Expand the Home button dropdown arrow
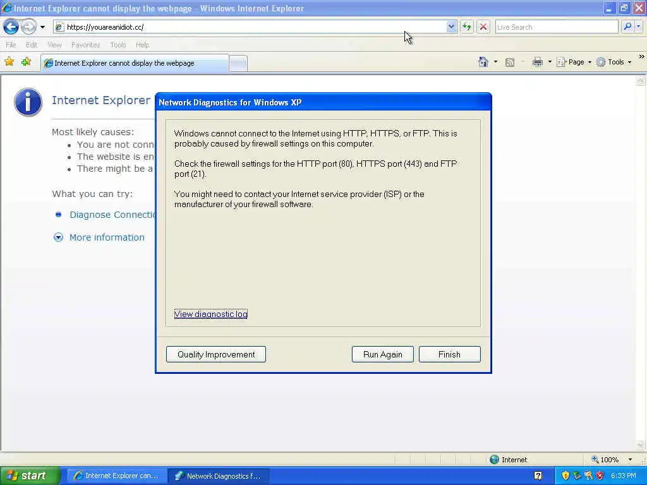 tap(495, 63)
